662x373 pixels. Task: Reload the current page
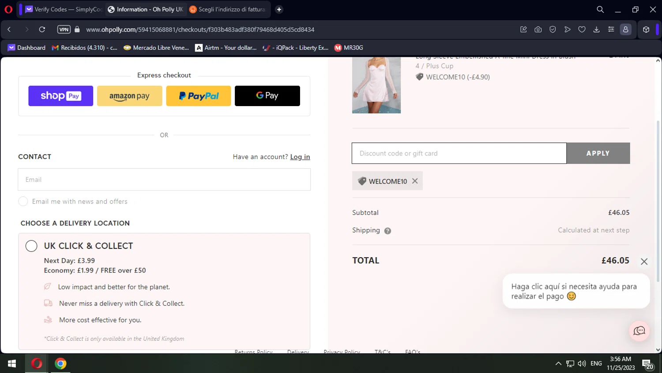coord(42,30)
